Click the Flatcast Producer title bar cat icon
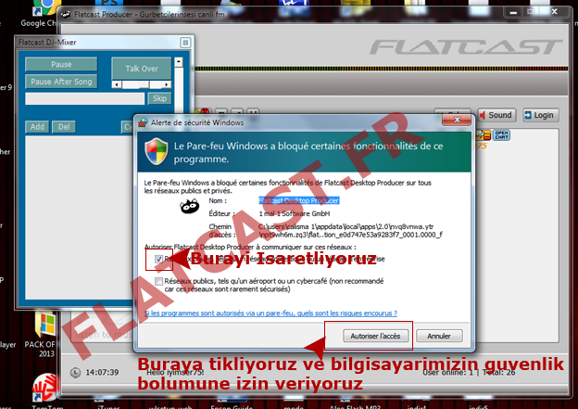 click(x=66, y=15)
